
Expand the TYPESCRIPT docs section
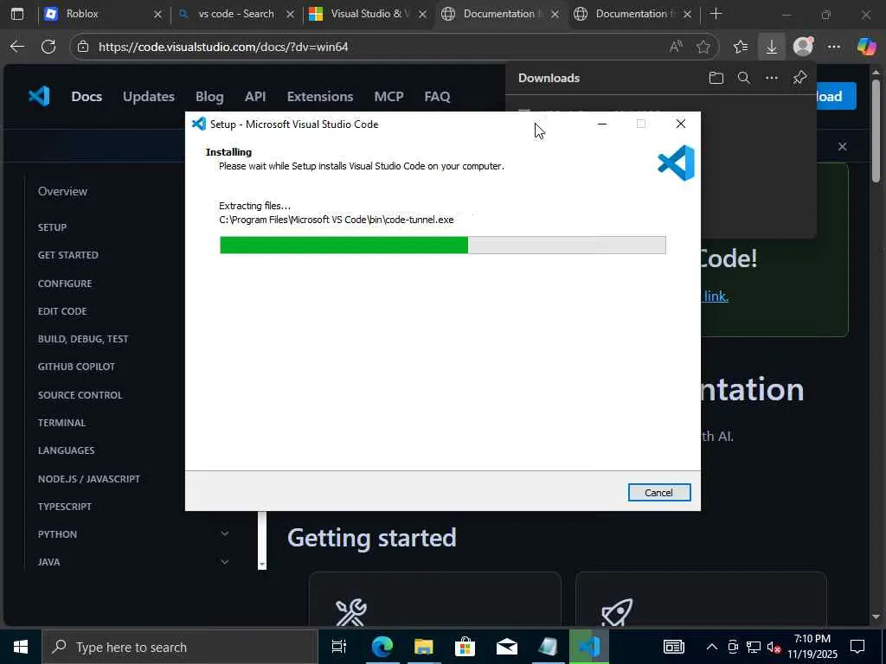(x=64, y=507)
